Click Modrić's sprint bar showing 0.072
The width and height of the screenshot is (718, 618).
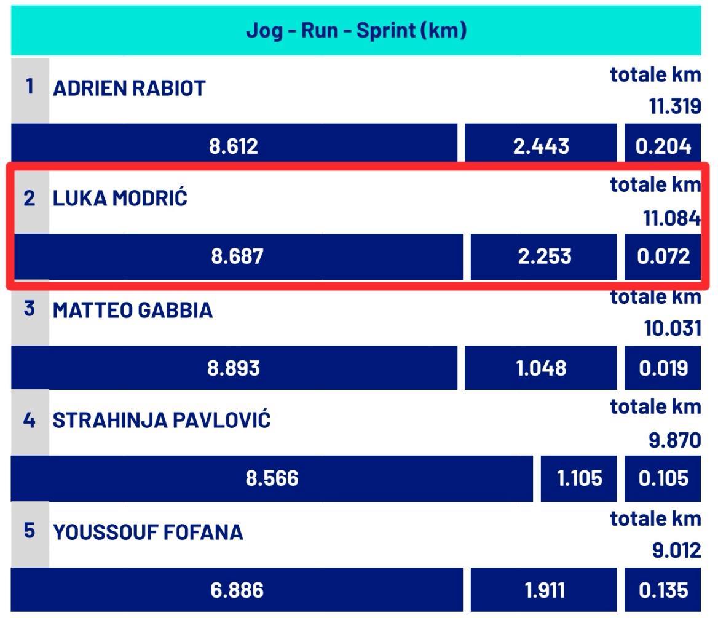pos(663,256)
